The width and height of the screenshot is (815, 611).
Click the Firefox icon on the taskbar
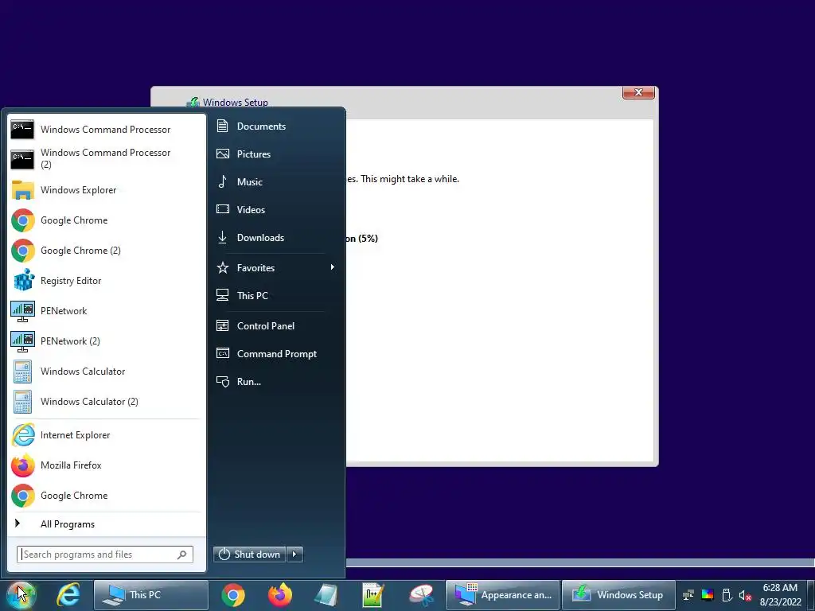click(279, 595)
